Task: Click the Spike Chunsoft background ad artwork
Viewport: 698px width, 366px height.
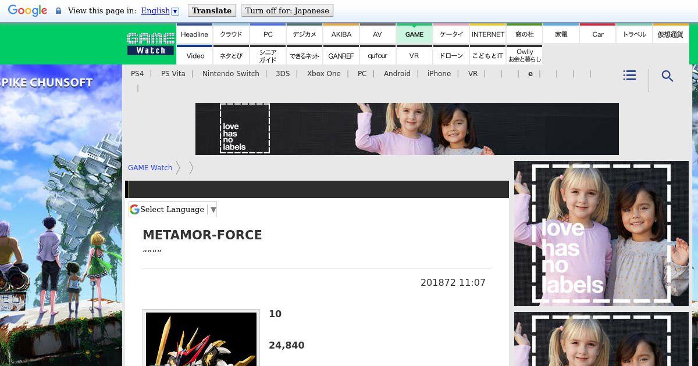Action: [x=61, y=215]
